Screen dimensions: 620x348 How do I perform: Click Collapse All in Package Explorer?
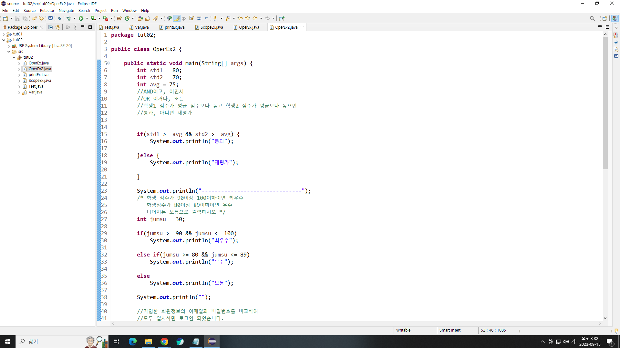(50, 27)
